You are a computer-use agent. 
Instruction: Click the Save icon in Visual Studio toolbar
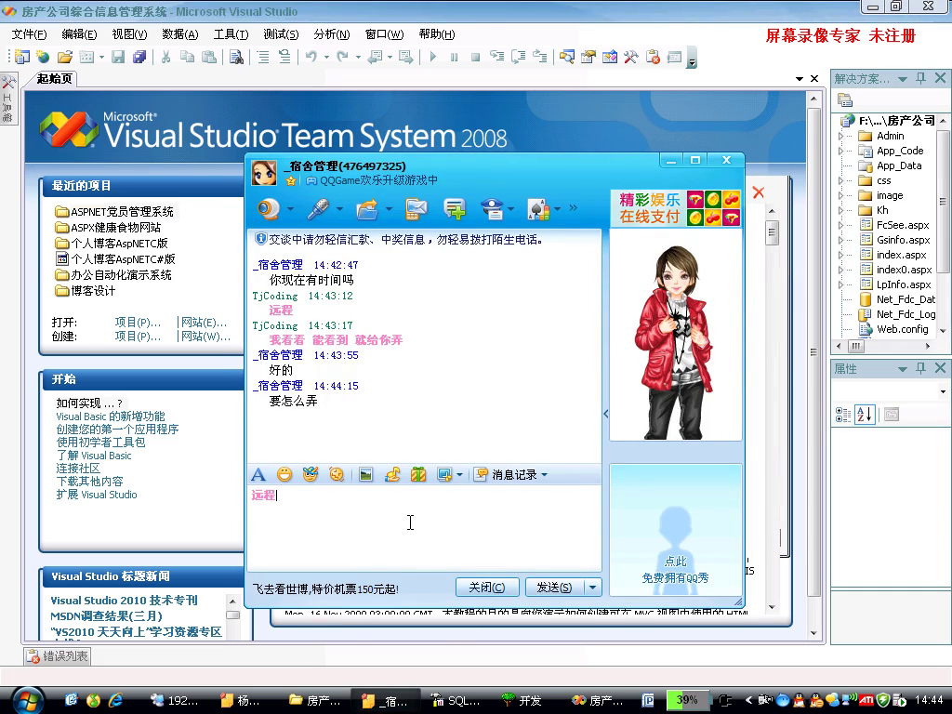(x=118, y=57)
